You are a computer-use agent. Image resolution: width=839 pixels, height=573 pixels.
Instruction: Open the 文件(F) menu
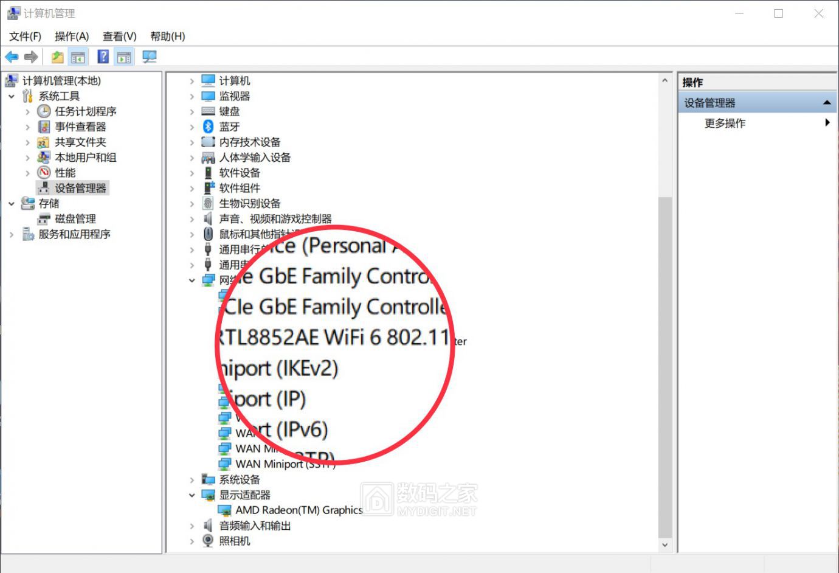pos(25,36)
